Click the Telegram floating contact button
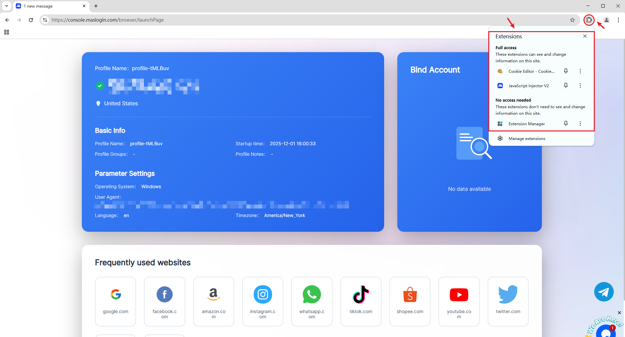Viewport: 625px width, 337px height. 604,292
